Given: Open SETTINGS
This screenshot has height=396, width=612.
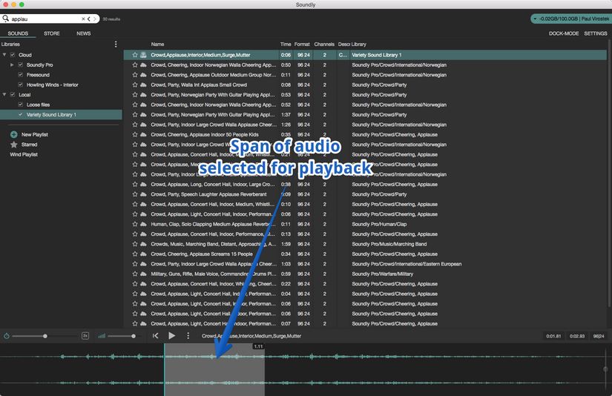Looking at the screenshot, I should tap(595, 33).
